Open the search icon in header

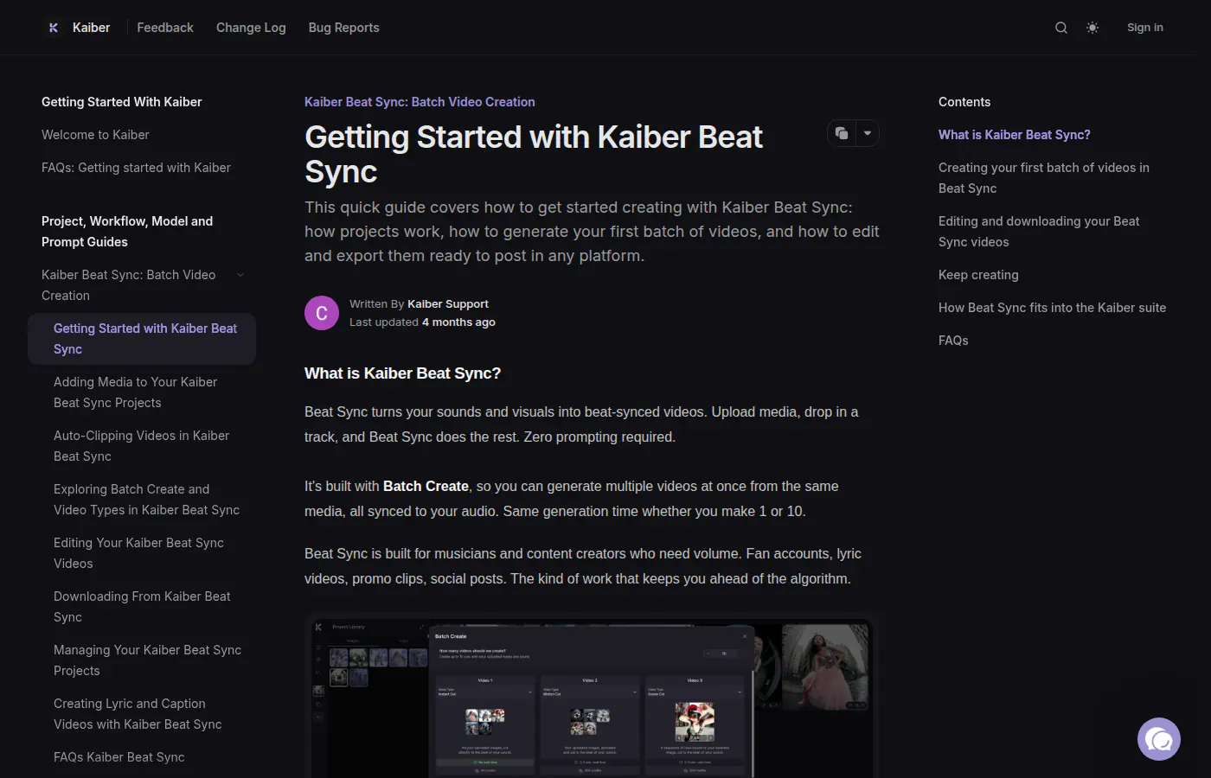click(1061, 28)
